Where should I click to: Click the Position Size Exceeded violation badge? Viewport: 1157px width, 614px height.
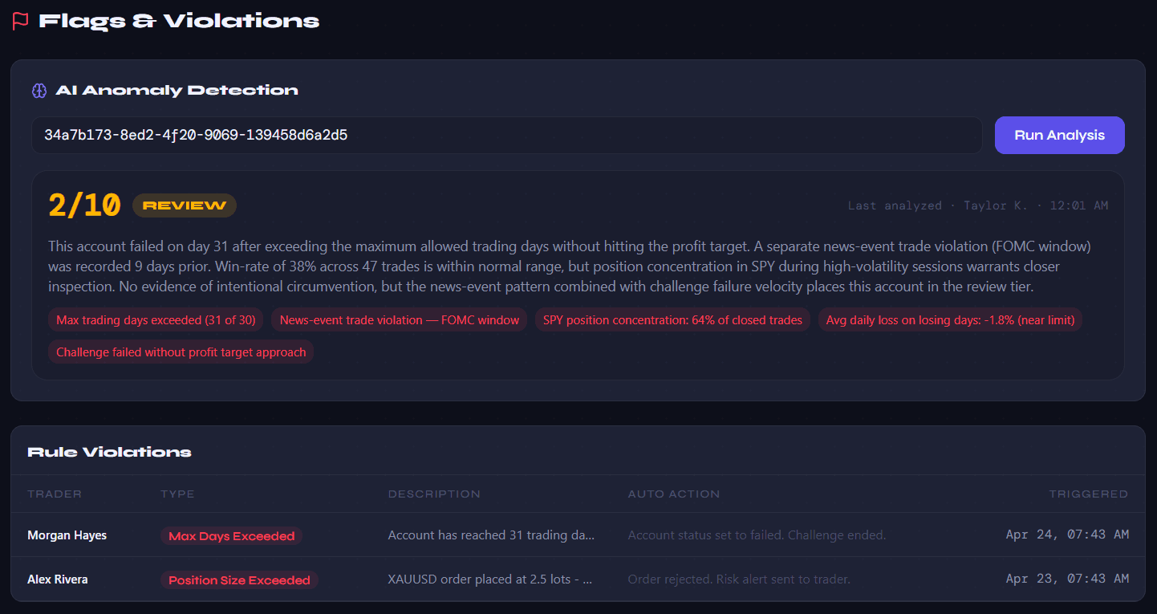point(239,580)
